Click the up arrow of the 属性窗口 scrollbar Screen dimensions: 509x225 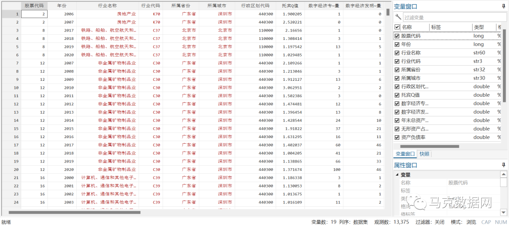tap(503, 174)
